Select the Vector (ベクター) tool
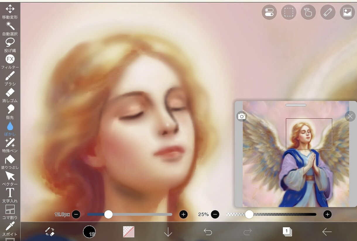 (x=10, y=179)
